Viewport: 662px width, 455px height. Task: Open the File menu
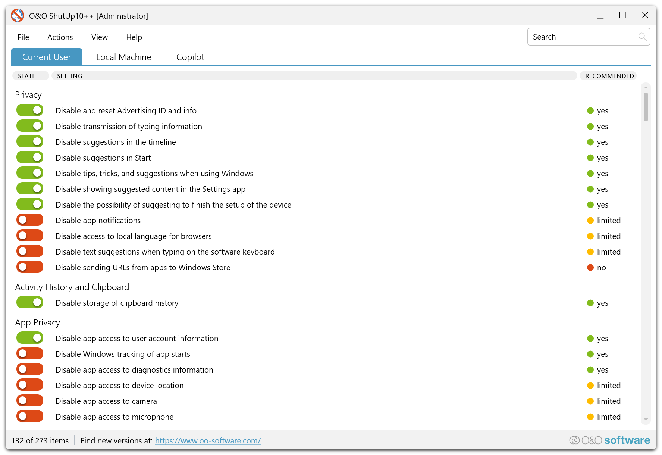tap(23, 37)
